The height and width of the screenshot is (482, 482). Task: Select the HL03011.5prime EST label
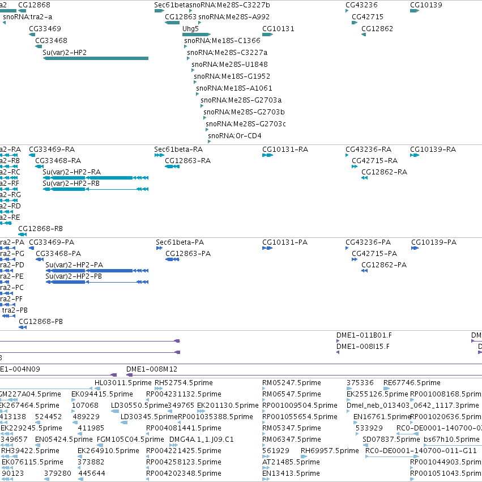click(x=123, y=383)
